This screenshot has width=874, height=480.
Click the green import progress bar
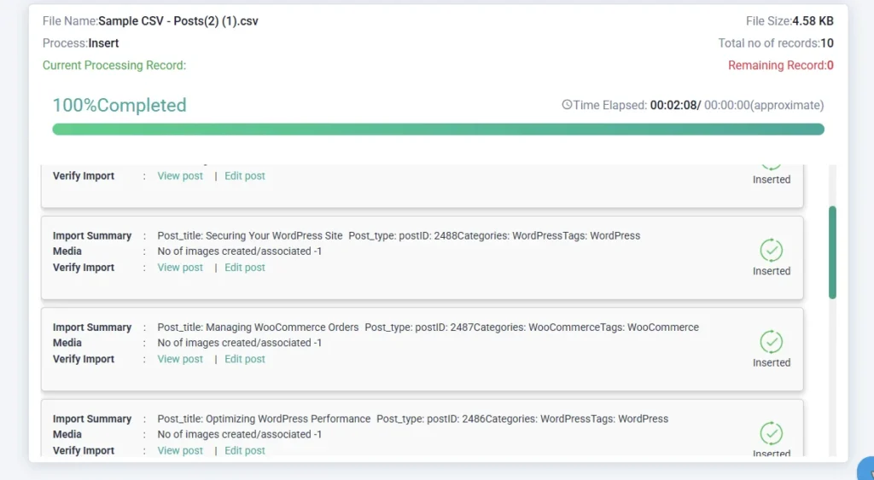(438, 130)
